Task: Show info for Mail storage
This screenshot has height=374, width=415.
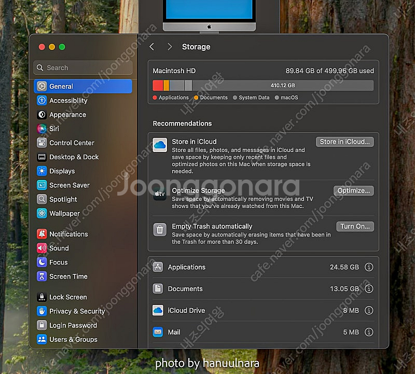Action: click(369, 332)
